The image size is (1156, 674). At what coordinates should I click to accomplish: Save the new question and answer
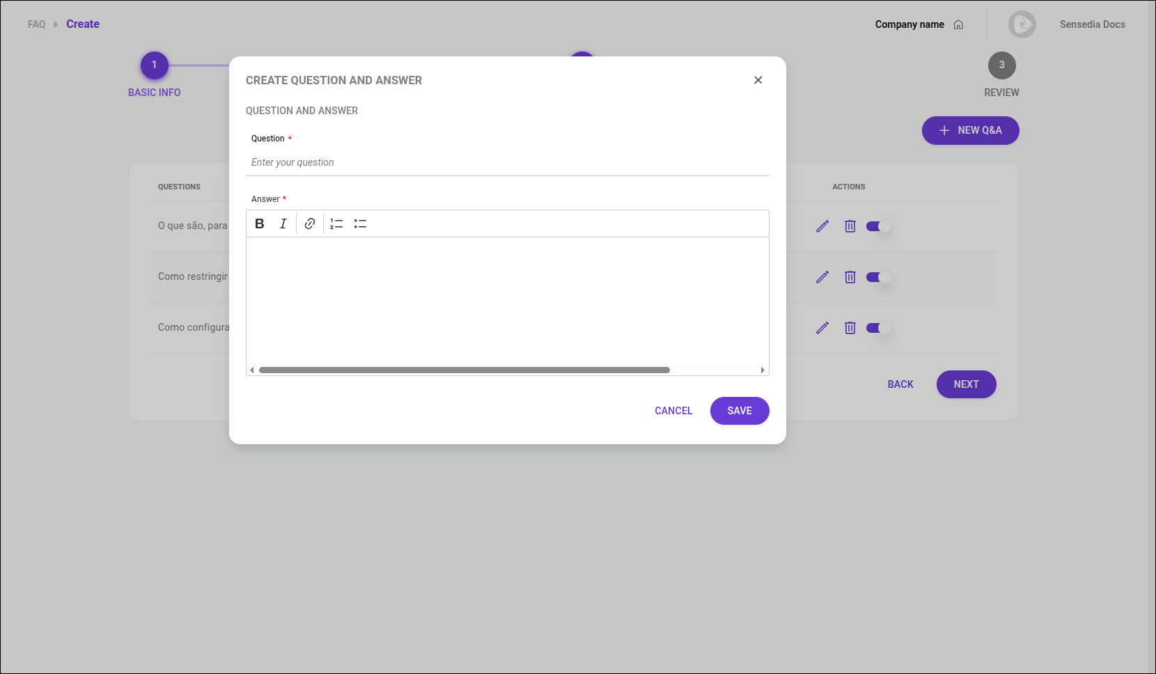[739, 411]
